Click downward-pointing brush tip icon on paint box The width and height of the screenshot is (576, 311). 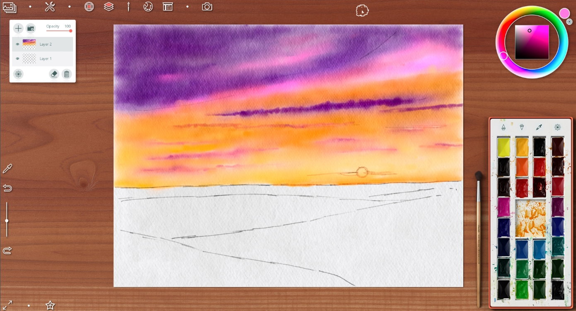pyautogui.click(x=522, y=127)
